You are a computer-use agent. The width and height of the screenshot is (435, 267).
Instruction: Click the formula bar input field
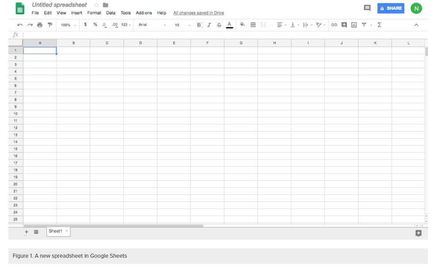click(x=221, y=35)
